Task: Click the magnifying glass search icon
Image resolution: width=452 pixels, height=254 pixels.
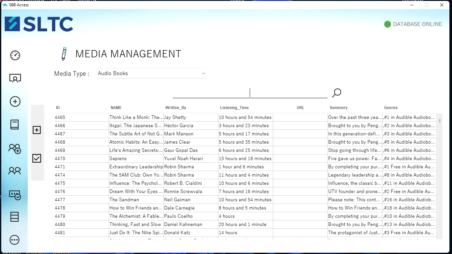Action: click(x=336, y=93)
